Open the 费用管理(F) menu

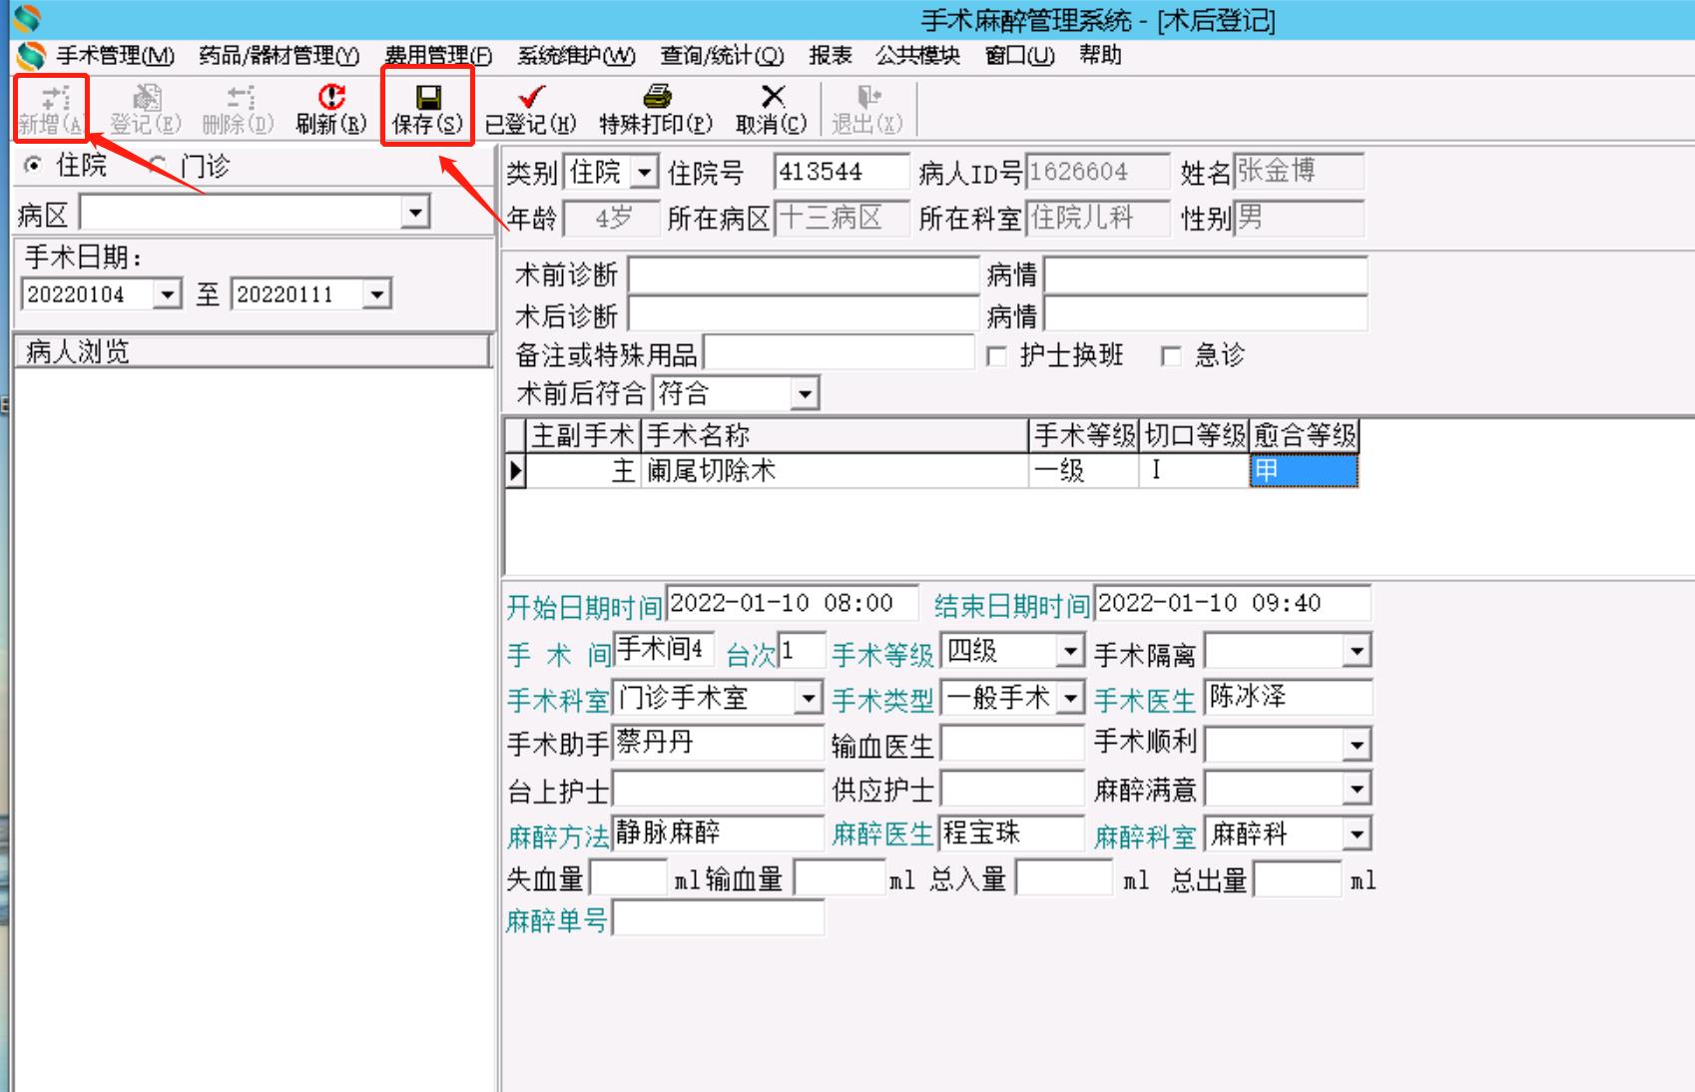click(438, 56)
